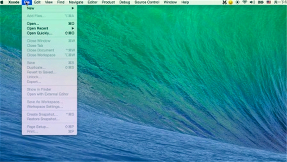Click the circular record menu bar icon
This screenshot has height=162, width=287.
(238, 3)
